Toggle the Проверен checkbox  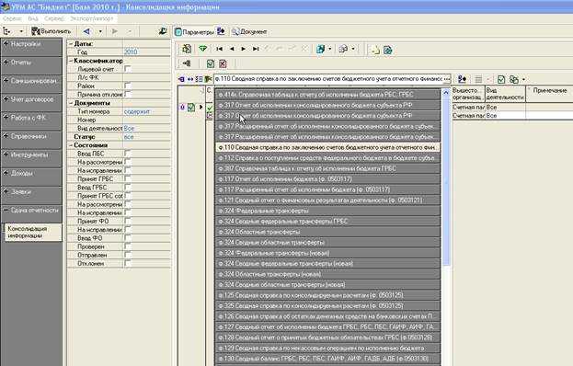tap(127, 246)
